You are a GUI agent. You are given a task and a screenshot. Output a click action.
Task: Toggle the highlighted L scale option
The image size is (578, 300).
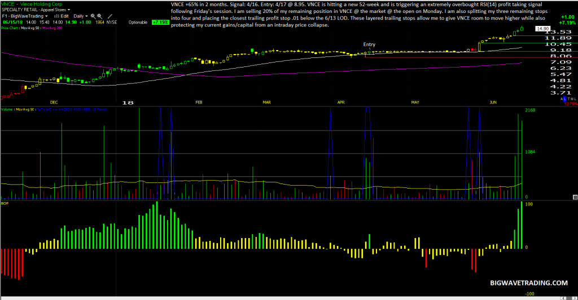[x=564, y=99]
